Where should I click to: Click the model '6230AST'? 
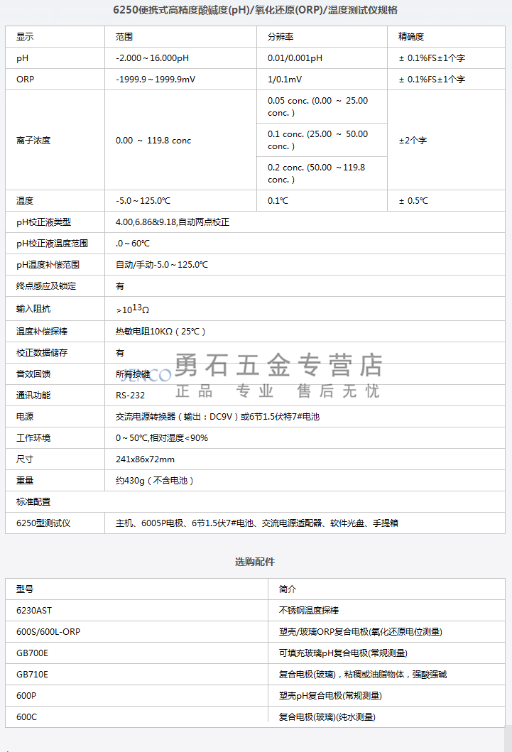pos(34,611)
